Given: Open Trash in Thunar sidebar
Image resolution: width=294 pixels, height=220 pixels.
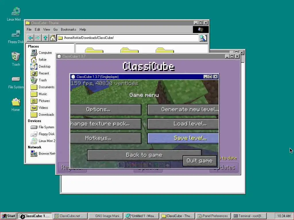Looking at the screenshot, I should coord(39,80).
